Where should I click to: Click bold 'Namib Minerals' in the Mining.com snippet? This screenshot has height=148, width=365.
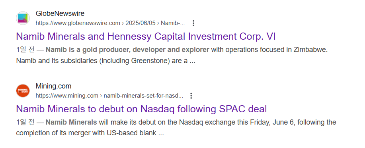click(x=71, y=122)
